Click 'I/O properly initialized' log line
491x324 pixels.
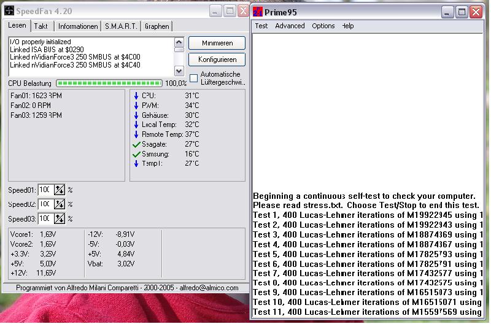tap(41, 42)
